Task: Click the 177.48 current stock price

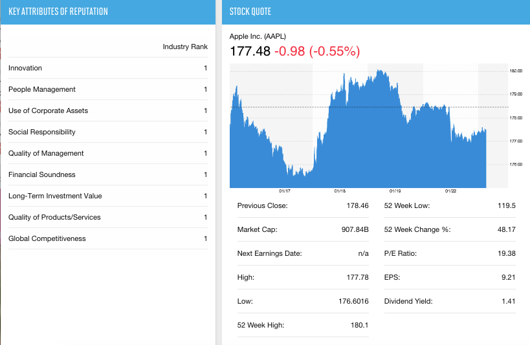Action: (250, 51)
